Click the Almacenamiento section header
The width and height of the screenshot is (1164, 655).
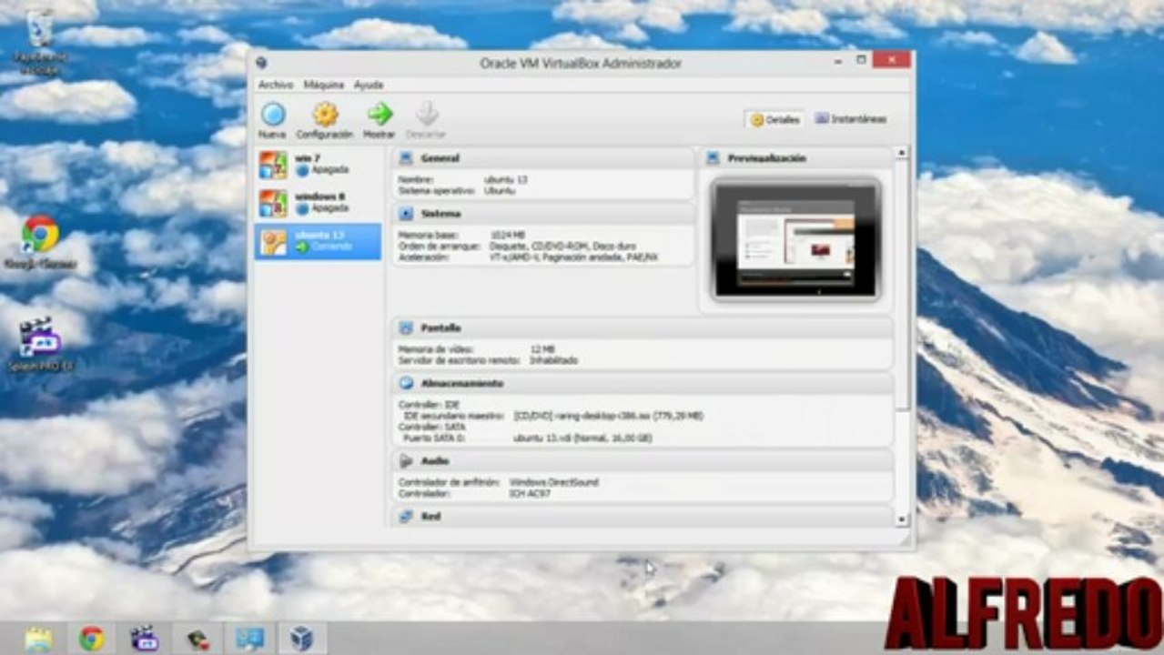pos(643,384)
